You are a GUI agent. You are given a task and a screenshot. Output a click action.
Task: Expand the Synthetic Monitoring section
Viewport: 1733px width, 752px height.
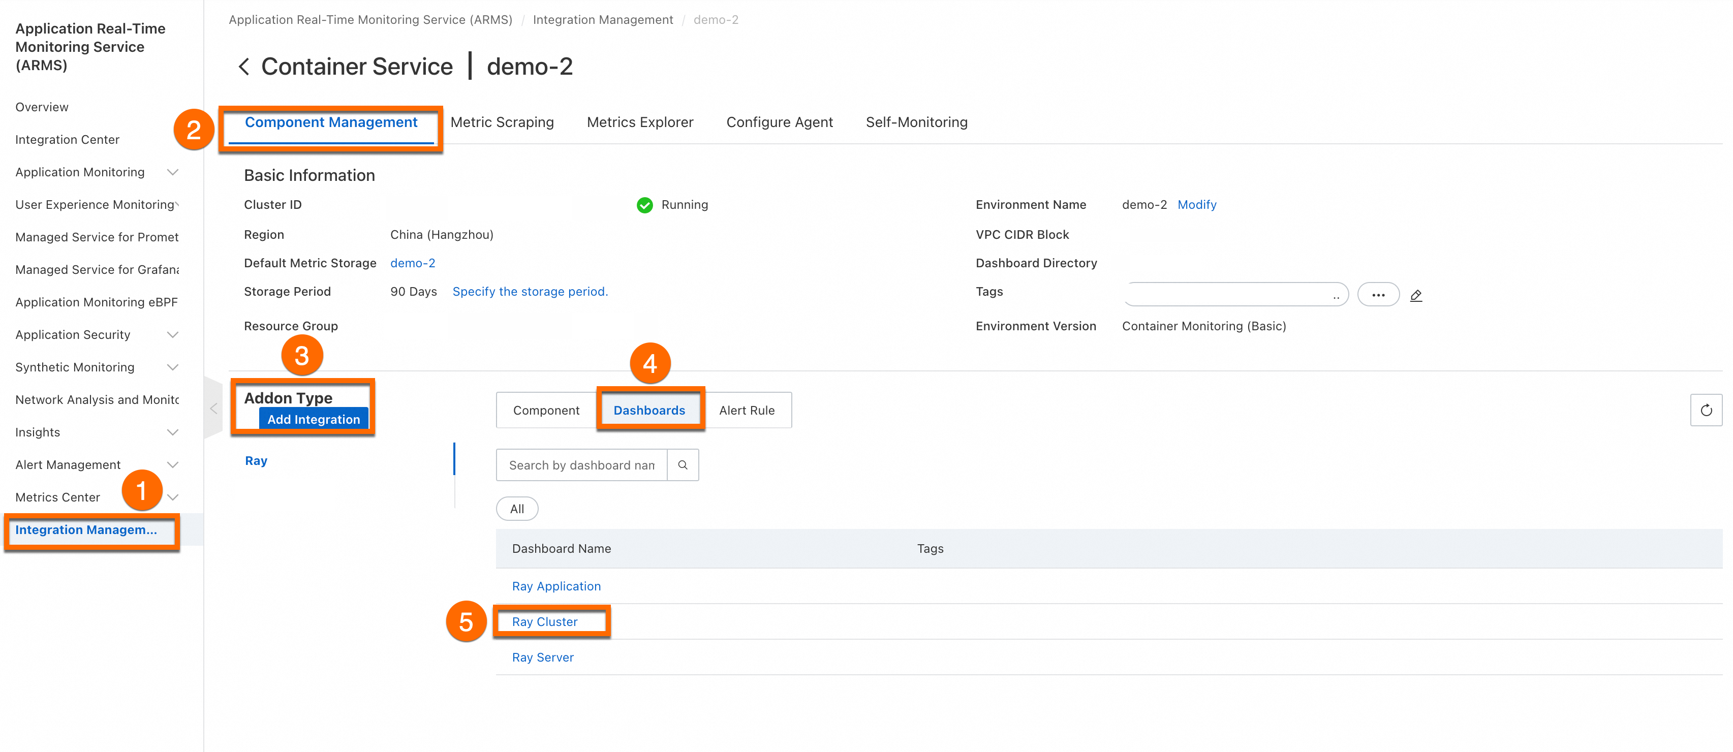click(172, 367)
